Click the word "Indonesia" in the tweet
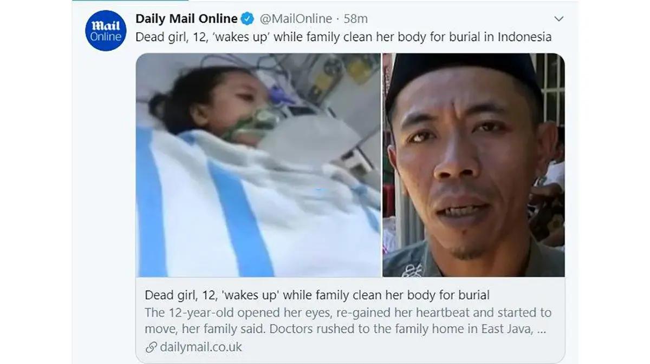650x364 pixels. pyautogui.click(x=524, y=37)
